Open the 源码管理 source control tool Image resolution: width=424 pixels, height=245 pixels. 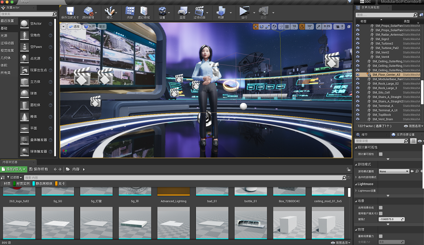88,11
